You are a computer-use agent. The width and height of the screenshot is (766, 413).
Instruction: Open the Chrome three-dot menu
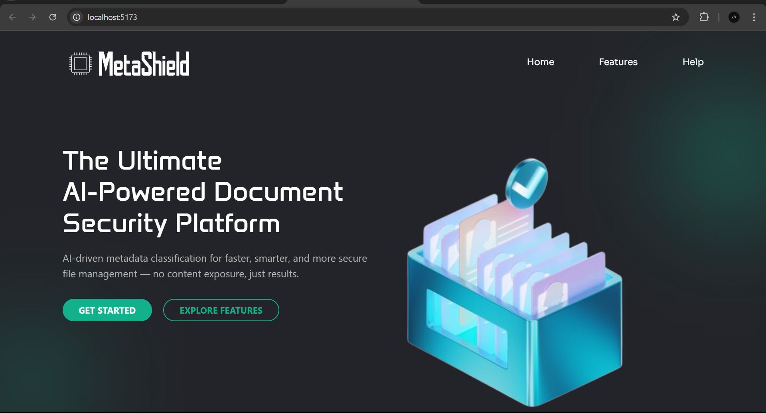754,17
